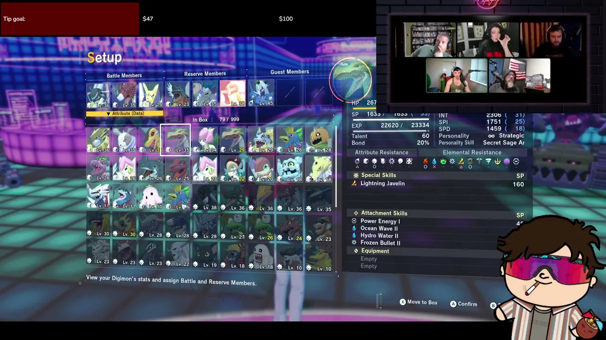Pick the dimmed black cat Lv. 19
The image size is (606, 340).
[x=205, y=255]
